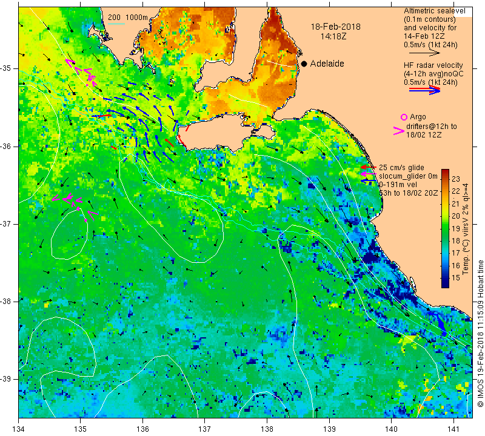Click the black altimetric velocity legend arrow
The image size is (485, 436).
[x=424, y=53]
